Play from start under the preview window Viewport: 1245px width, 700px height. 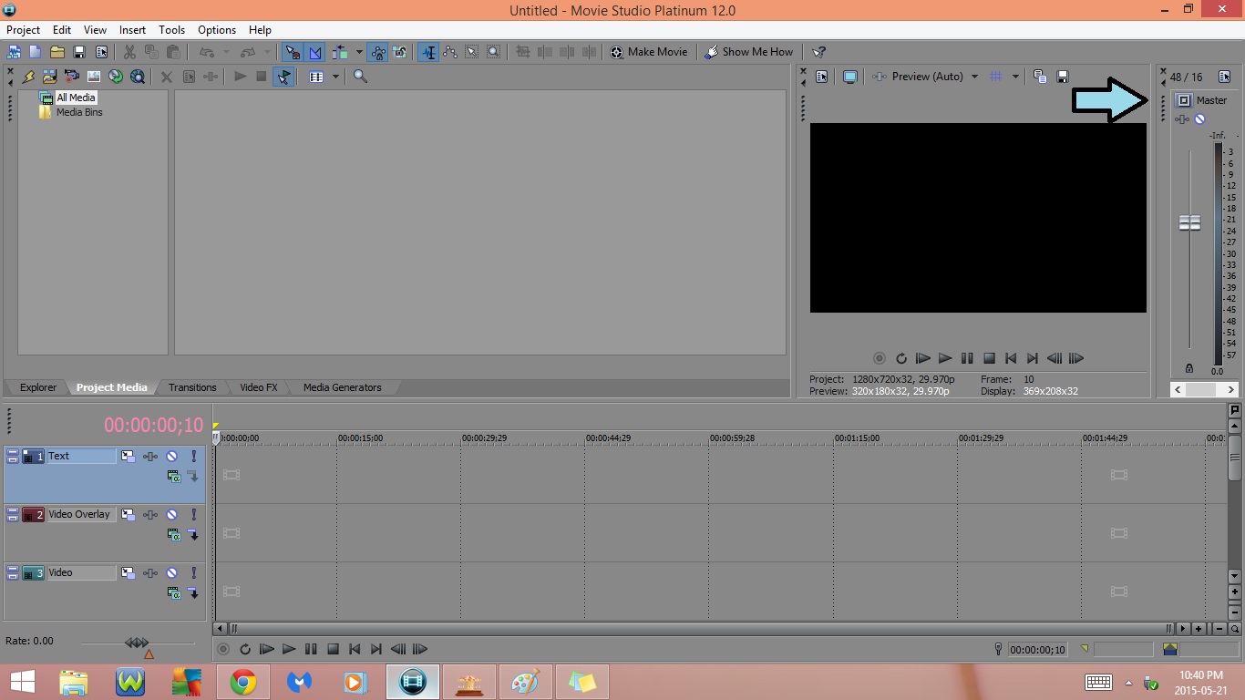click(x=923, y=358)
